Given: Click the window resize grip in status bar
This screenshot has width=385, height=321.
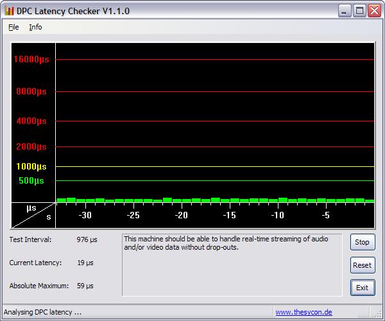Looking at the screenshot, I should [378, 315].
